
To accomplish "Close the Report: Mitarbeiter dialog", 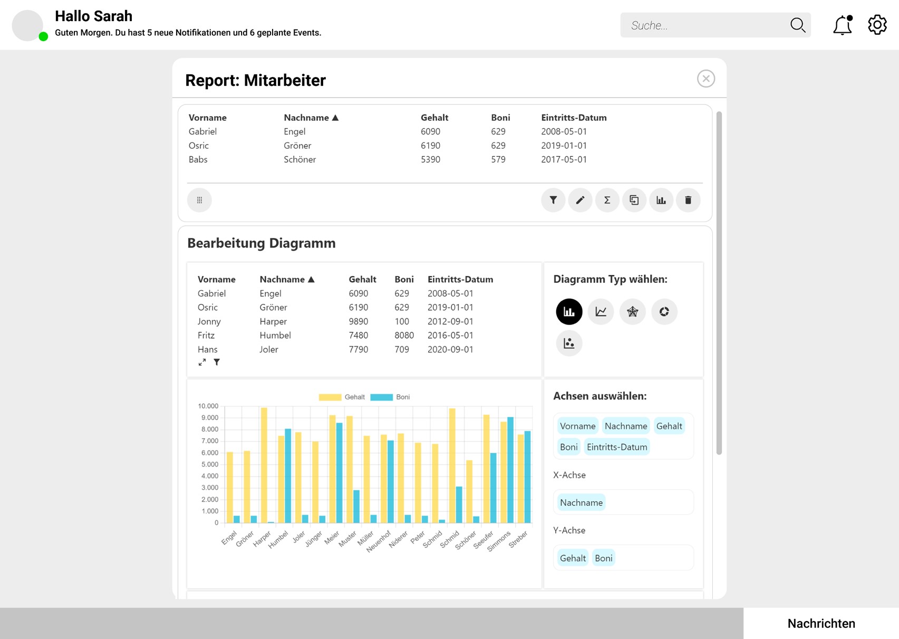I will pos(706,79).
